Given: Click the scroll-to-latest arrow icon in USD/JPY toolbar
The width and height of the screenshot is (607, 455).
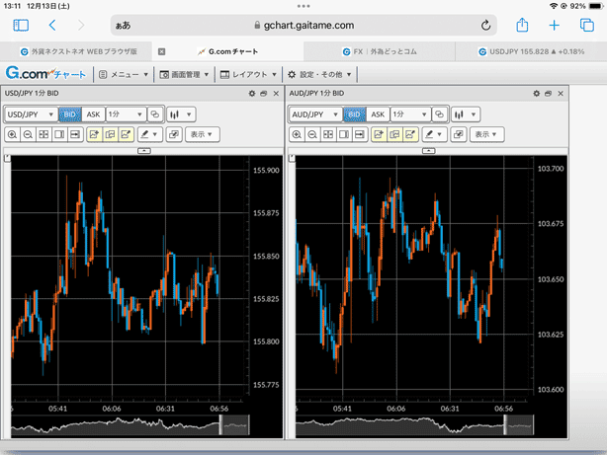Looking at the screenshot, I should tap(75, 133).
